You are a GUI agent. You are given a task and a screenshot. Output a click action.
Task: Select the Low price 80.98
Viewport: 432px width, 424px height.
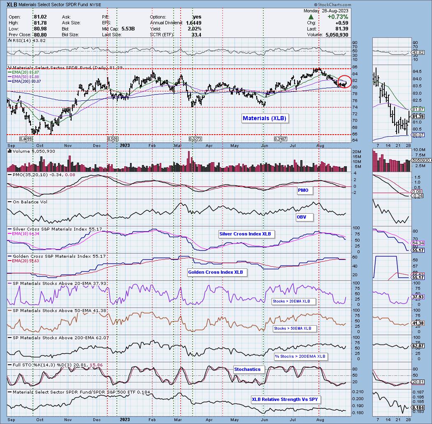pyautogui.click(x=40, y=29)
